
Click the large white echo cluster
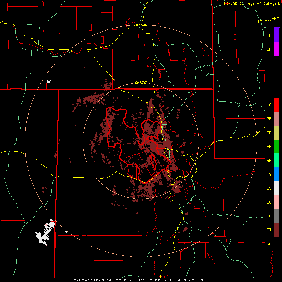point(45,232)
